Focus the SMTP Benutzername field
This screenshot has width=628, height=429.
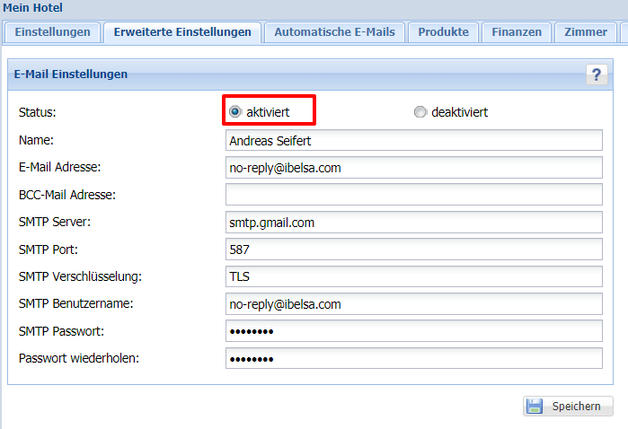point(413,304)
